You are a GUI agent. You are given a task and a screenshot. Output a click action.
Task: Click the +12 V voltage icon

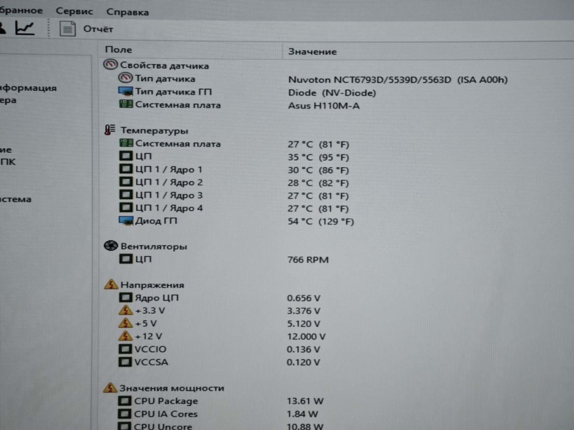125,336
